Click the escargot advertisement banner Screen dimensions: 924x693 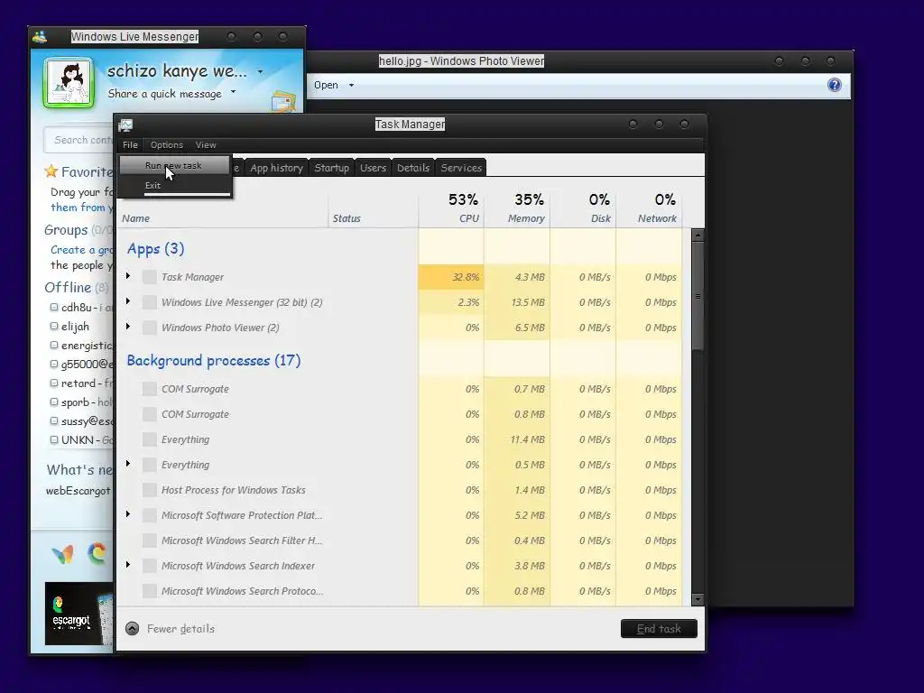click(x=79, y=614)
